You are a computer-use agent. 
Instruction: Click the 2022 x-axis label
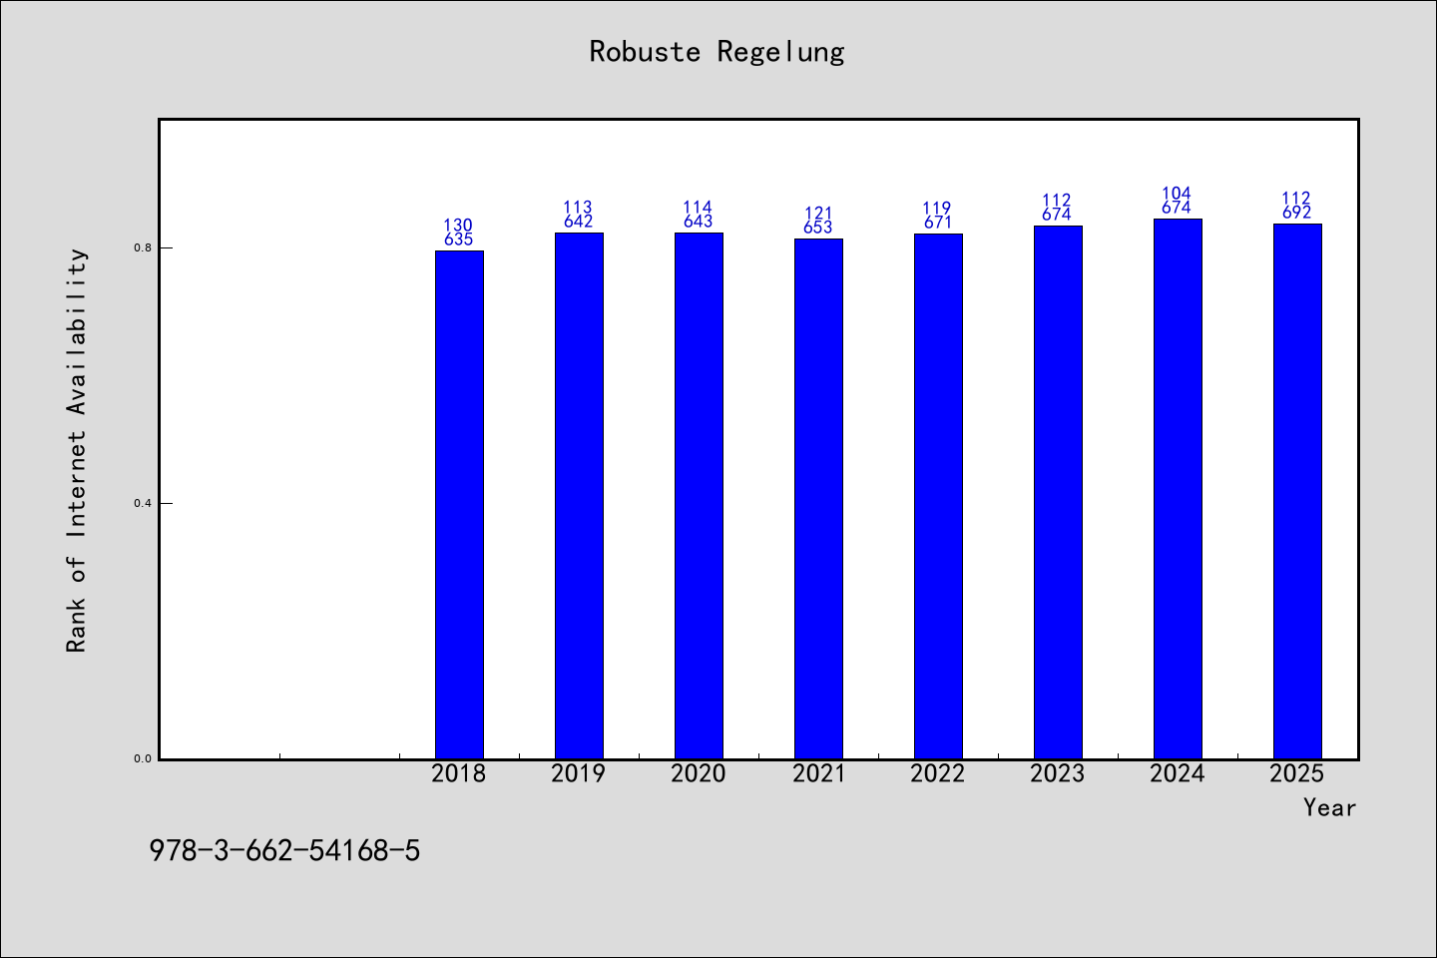(938, 773)
